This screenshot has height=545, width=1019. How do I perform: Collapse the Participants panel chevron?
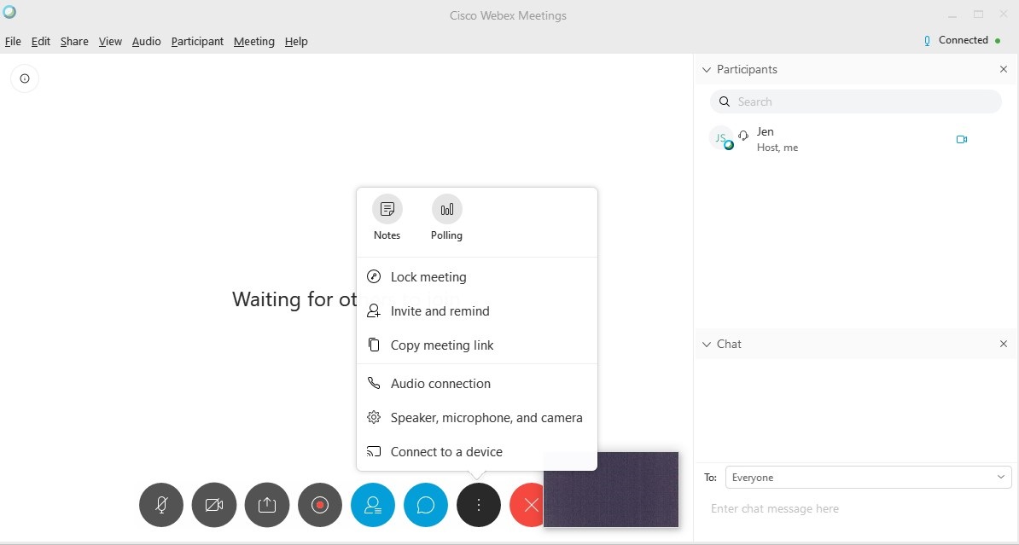706,70
